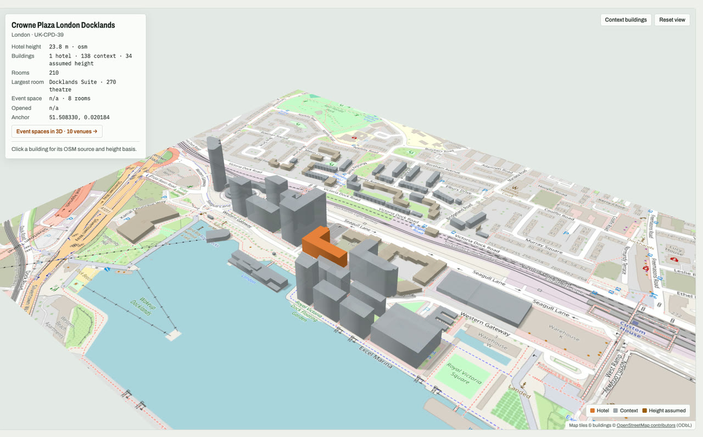The width and height of the screenshot is (703, 437).
Task: Open the OpenStreetMap contributors link
Action: coord(646,425)
